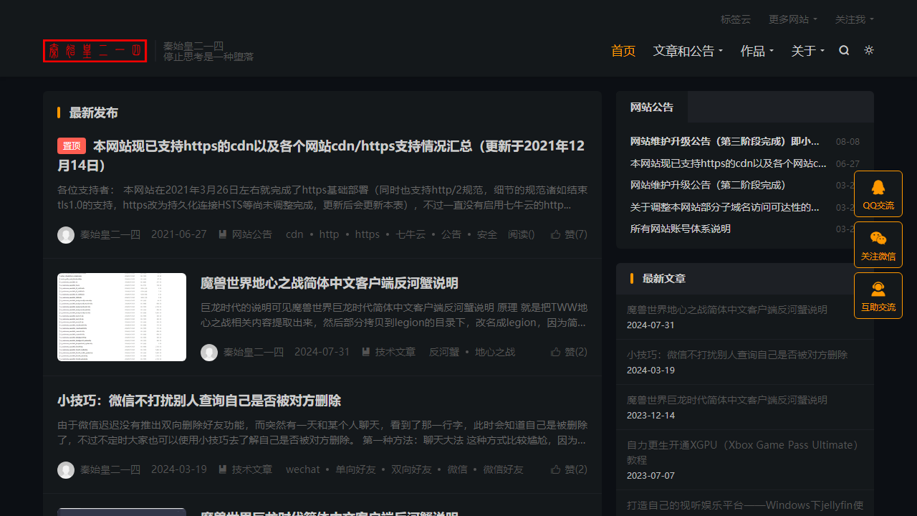Click the site logo image
The height and width of the screenshot is (516, 917).
pos(95,51)
